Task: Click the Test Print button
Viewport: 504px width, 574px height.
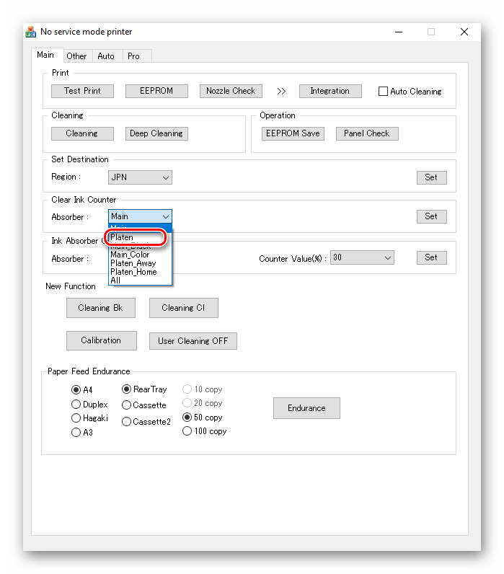Action: click(x=82, y=91)
